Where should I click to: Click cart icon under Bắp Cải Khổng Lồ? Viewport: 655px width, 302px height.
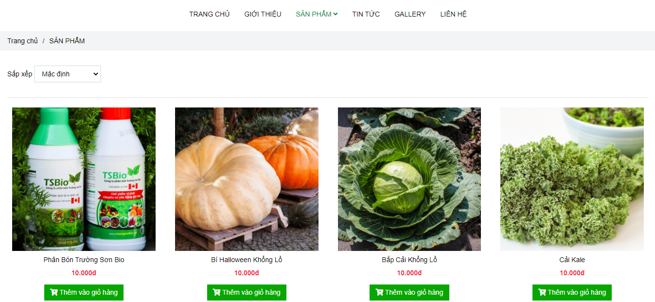click(379, 293)
